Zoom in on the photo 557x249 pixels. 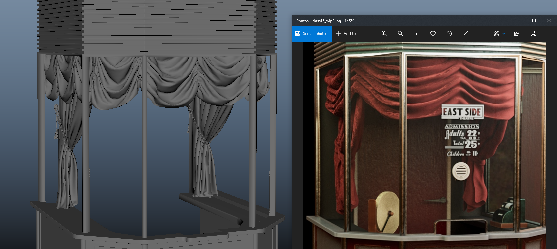384,34
